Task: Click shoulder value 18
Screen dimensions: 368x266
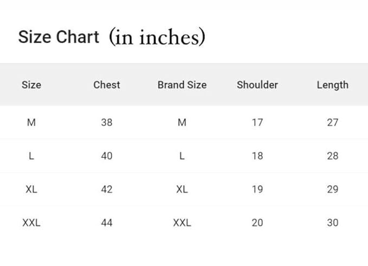Action: click(257, 156)
